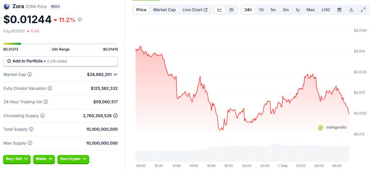Toggle the LOG scale option

click(x=326, y=10)
